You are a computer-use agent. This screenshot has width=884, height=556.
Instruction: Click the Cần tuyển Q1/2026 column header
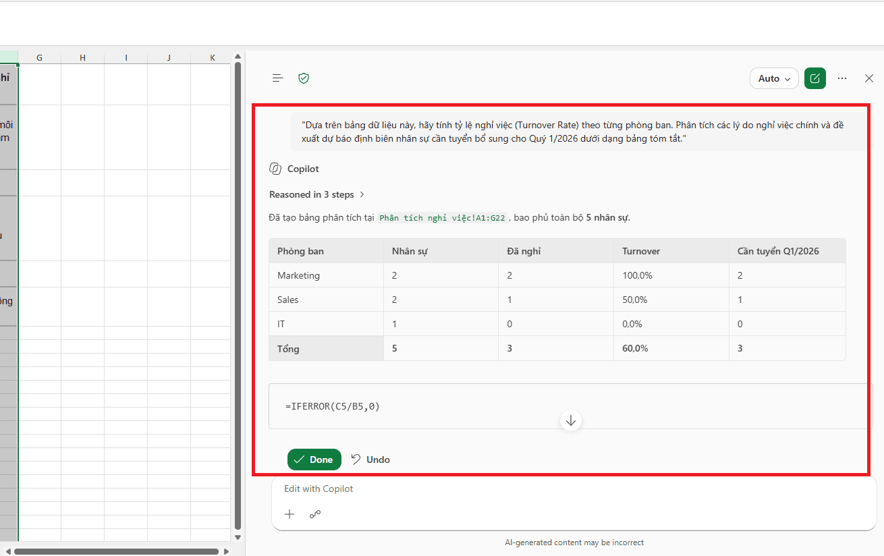click(787, 251)
